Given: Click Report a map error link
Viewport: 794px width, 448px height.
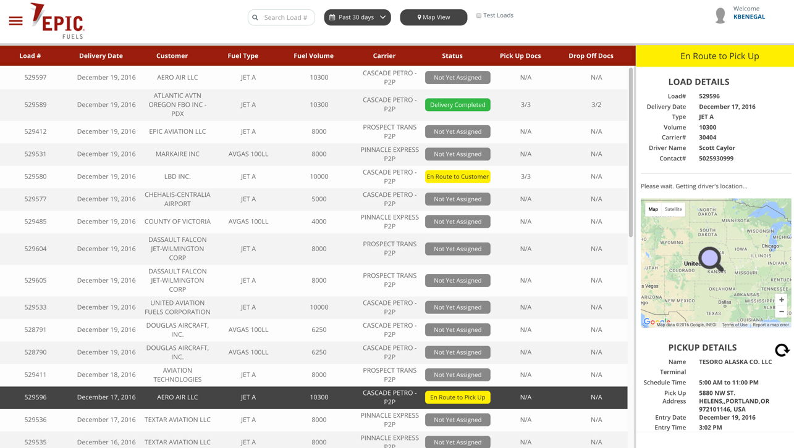Looking at the screenshot, I should click(771, 325).
